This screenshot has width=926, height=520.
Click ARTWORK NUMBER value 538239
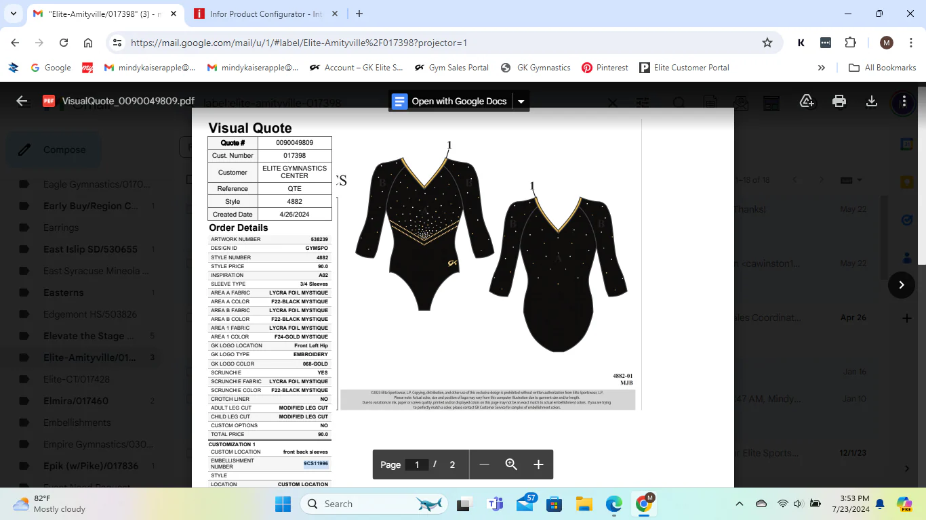[x=319, y=240]
